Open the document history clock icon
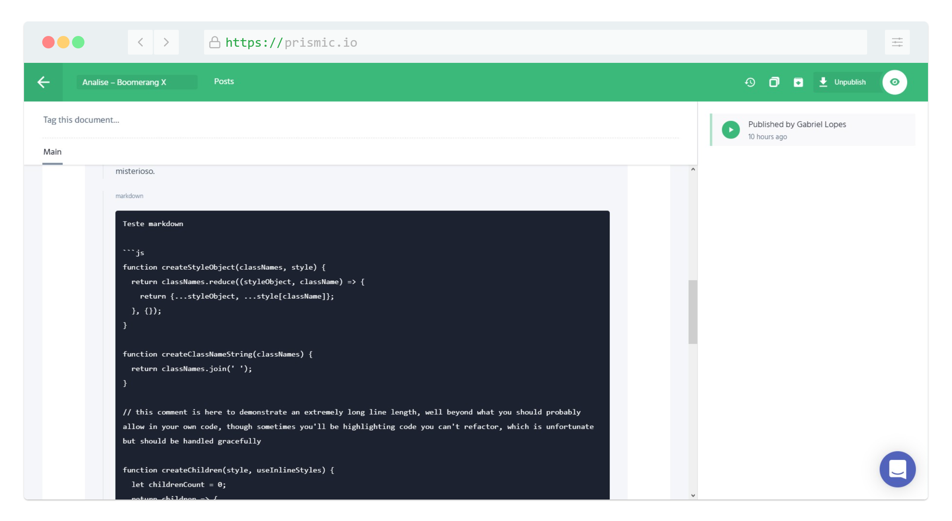 click(x=750, y=82)
